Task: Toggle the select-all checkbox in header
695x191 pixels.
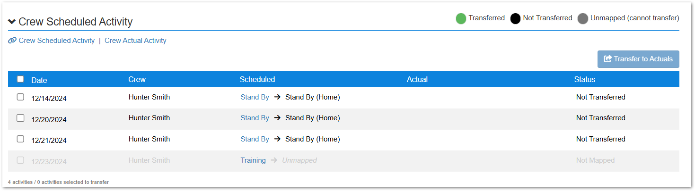Action: coord(20,79)
